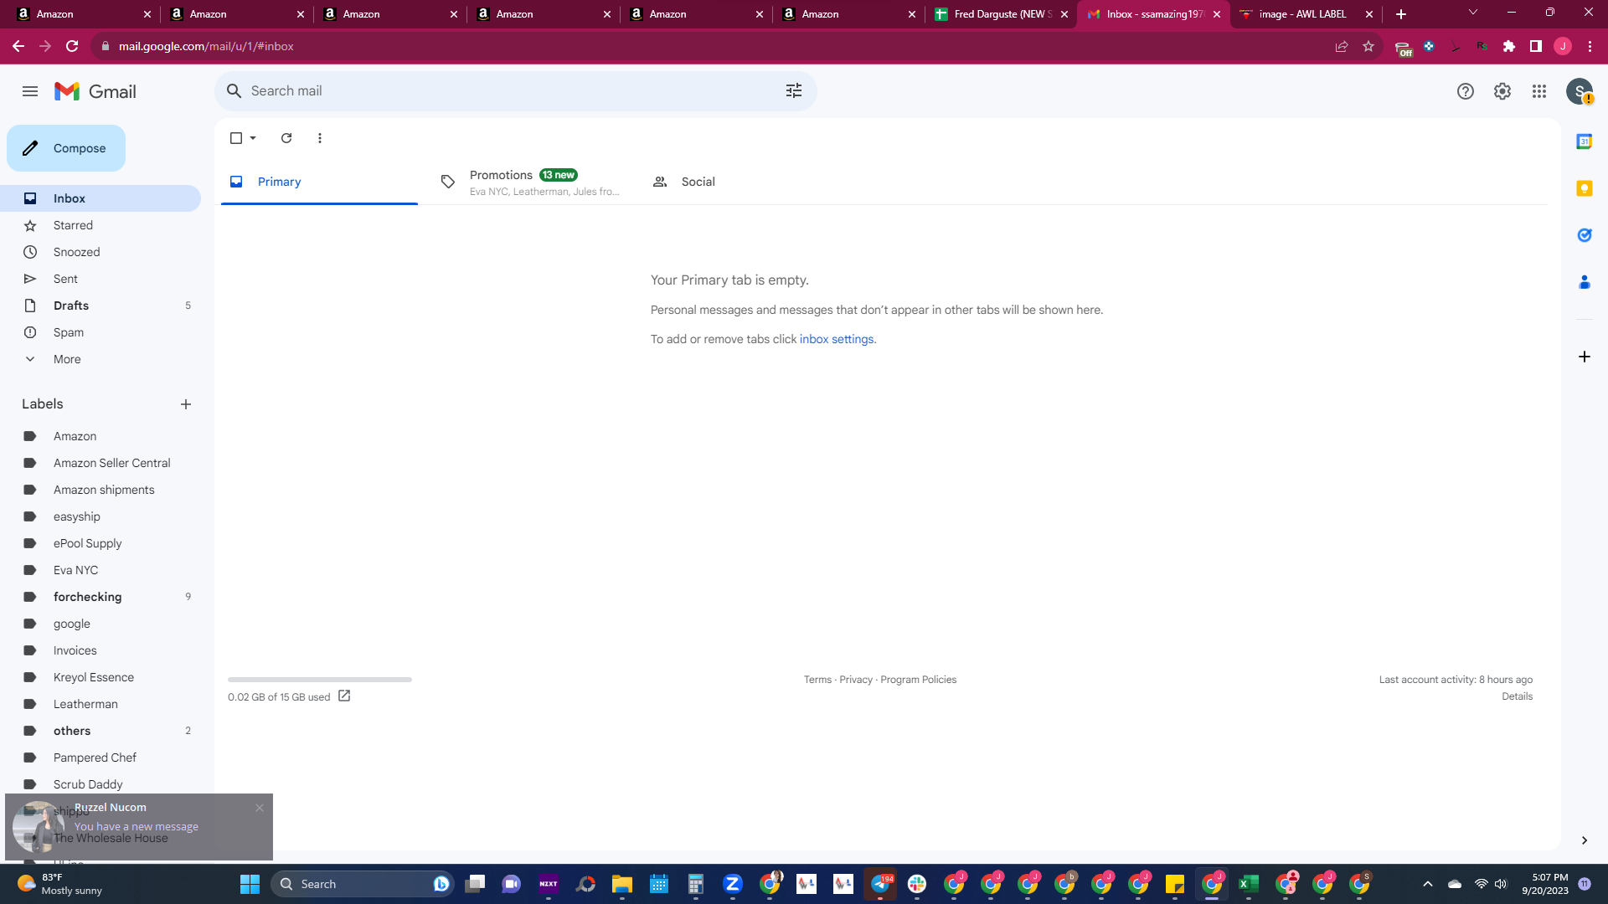The width and height of the screenshot is (1608, 904).
Task: Open the Drafts folder
Action: [x=100, y=306]
